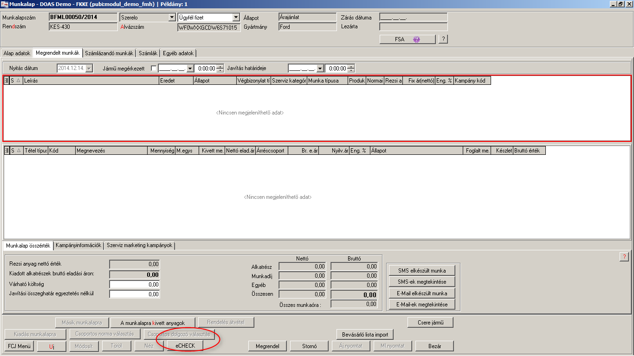
Task: Click the Készlet column header
Action: [x=502, y=151]
